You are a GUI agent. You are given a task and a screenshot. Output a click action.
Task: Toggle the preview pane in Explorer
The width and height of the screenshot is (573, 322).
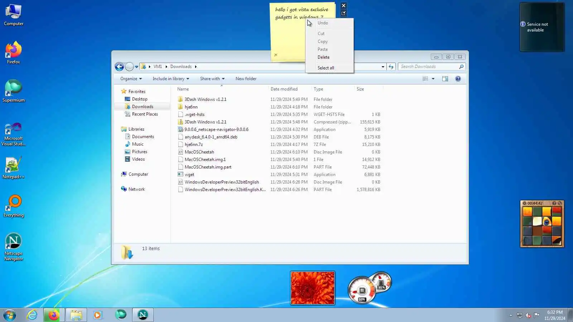445,79
